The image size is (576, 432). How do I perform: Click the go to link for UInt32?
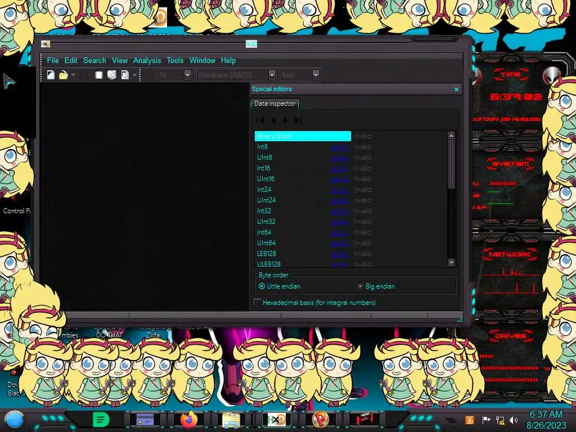pyautogui.click(x=339, y=222)
